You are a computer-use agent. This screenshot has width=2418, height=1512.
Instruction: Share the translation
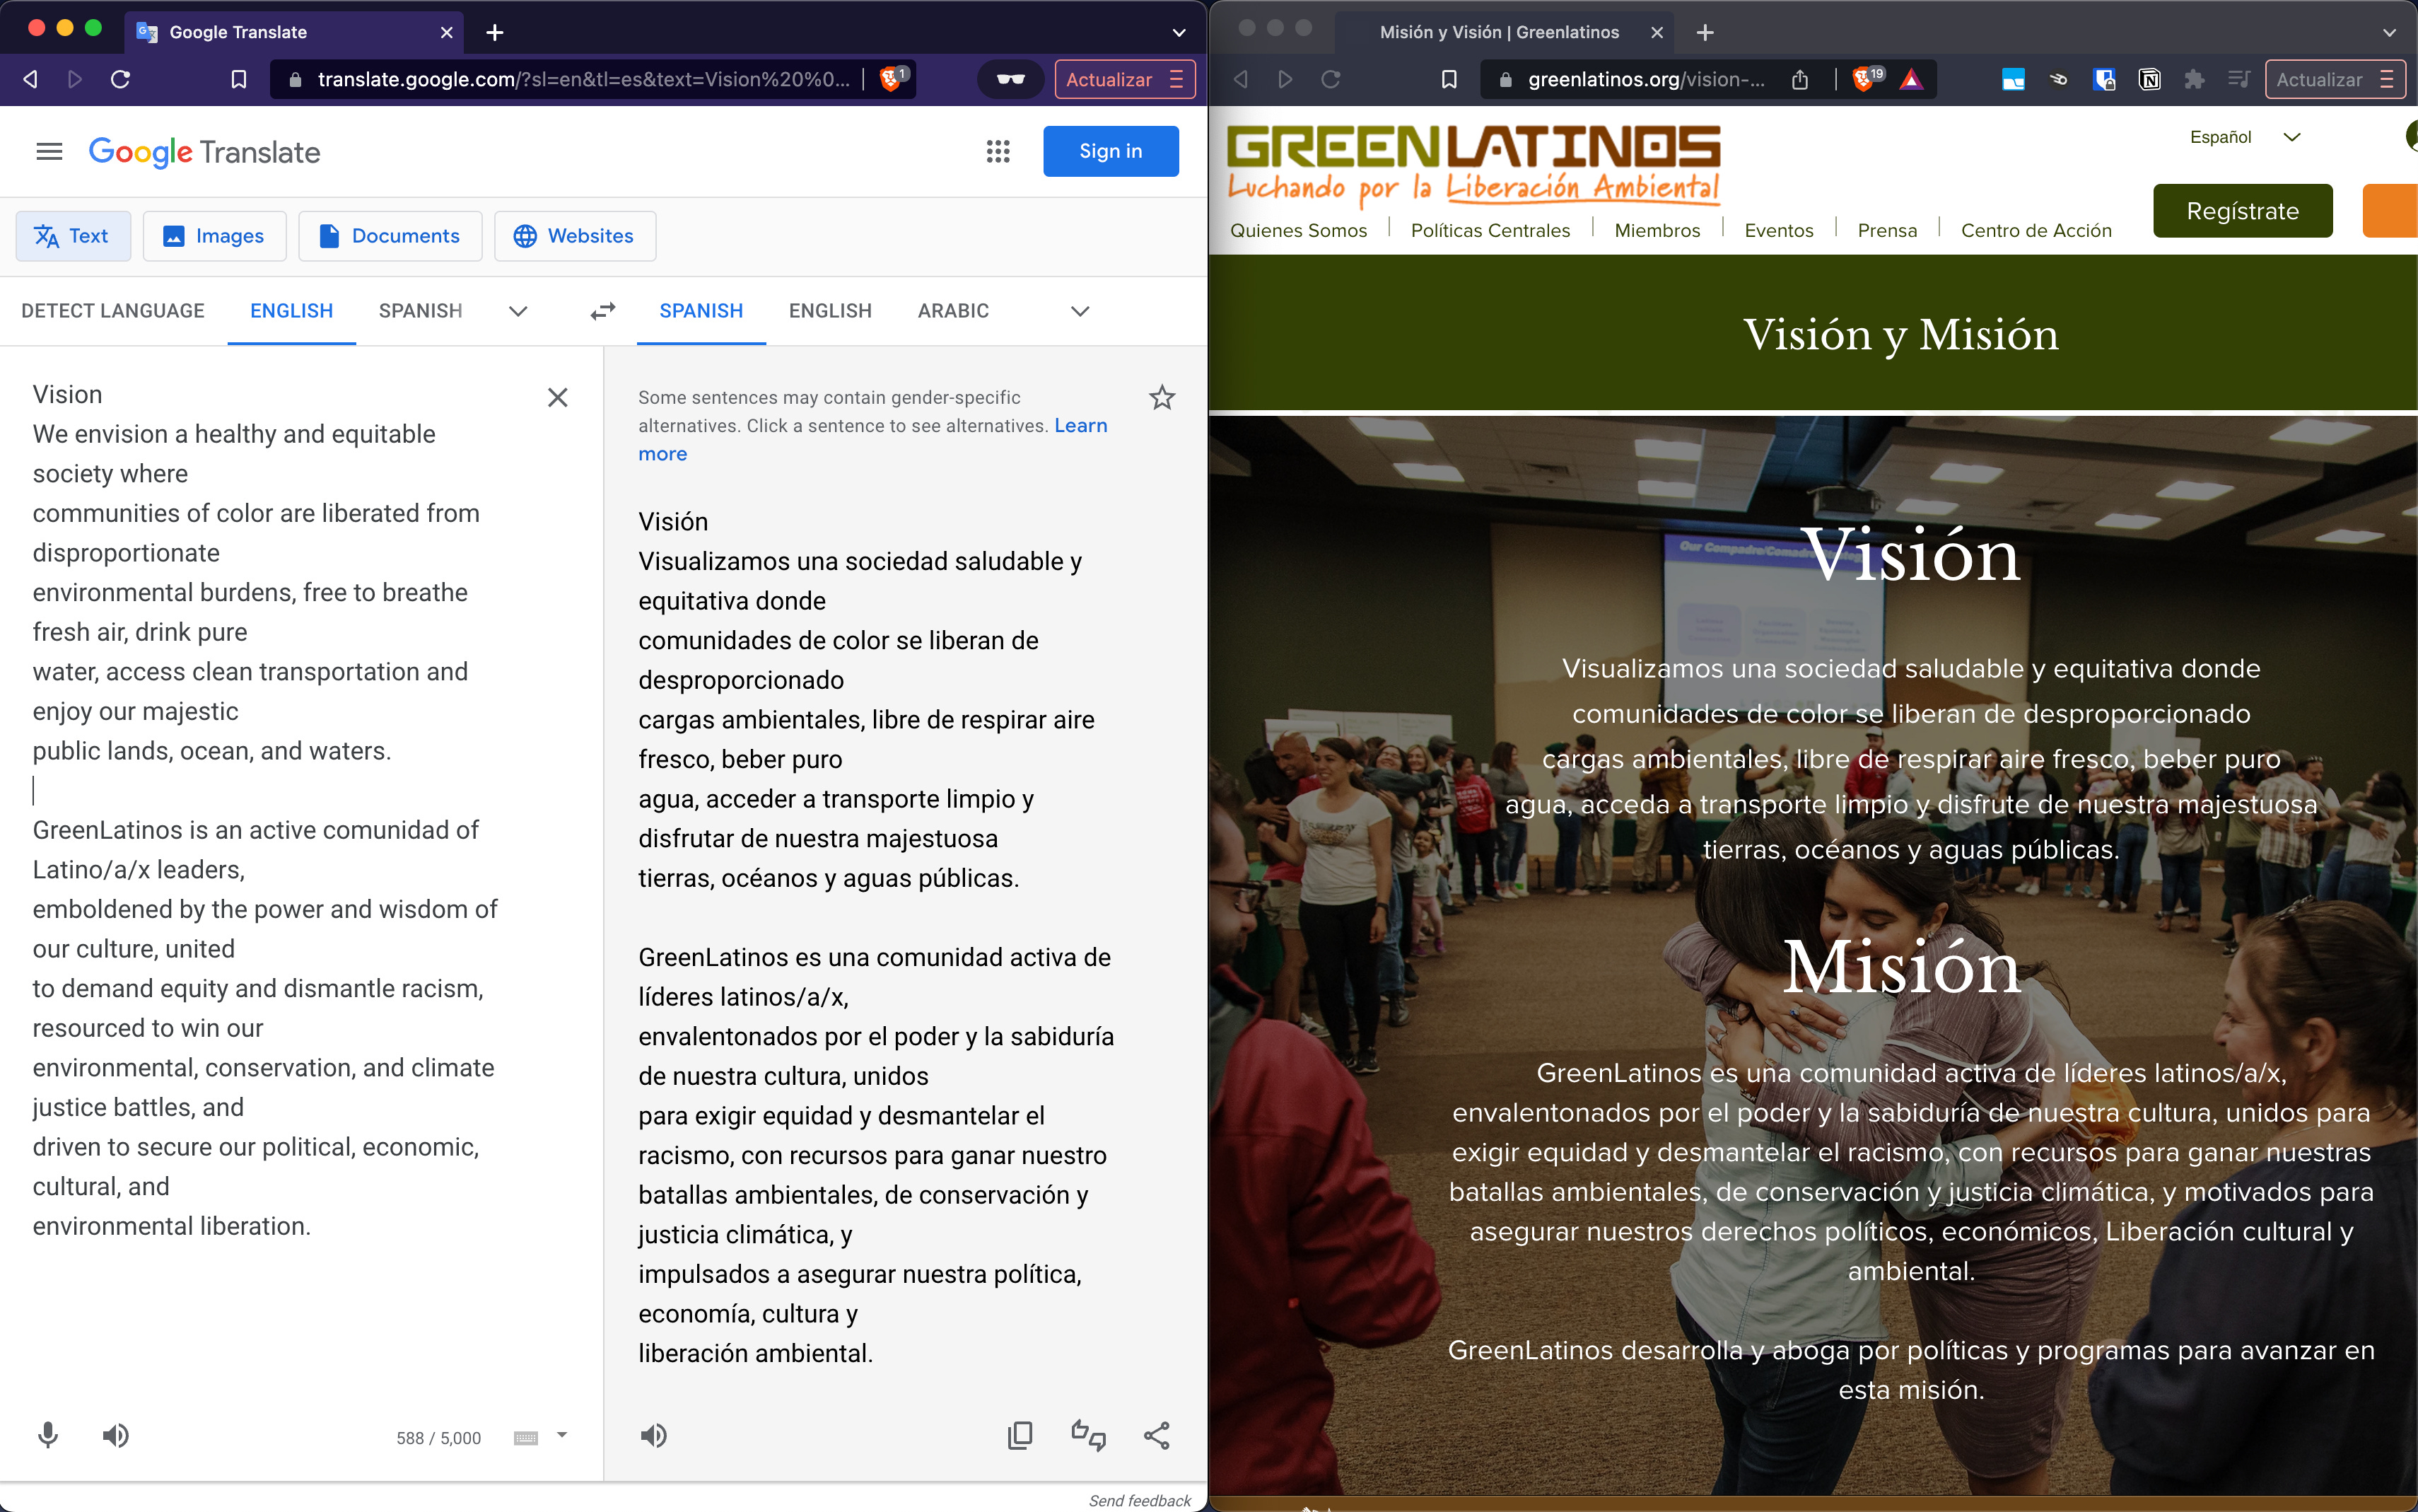[x=1157, y=1436]
